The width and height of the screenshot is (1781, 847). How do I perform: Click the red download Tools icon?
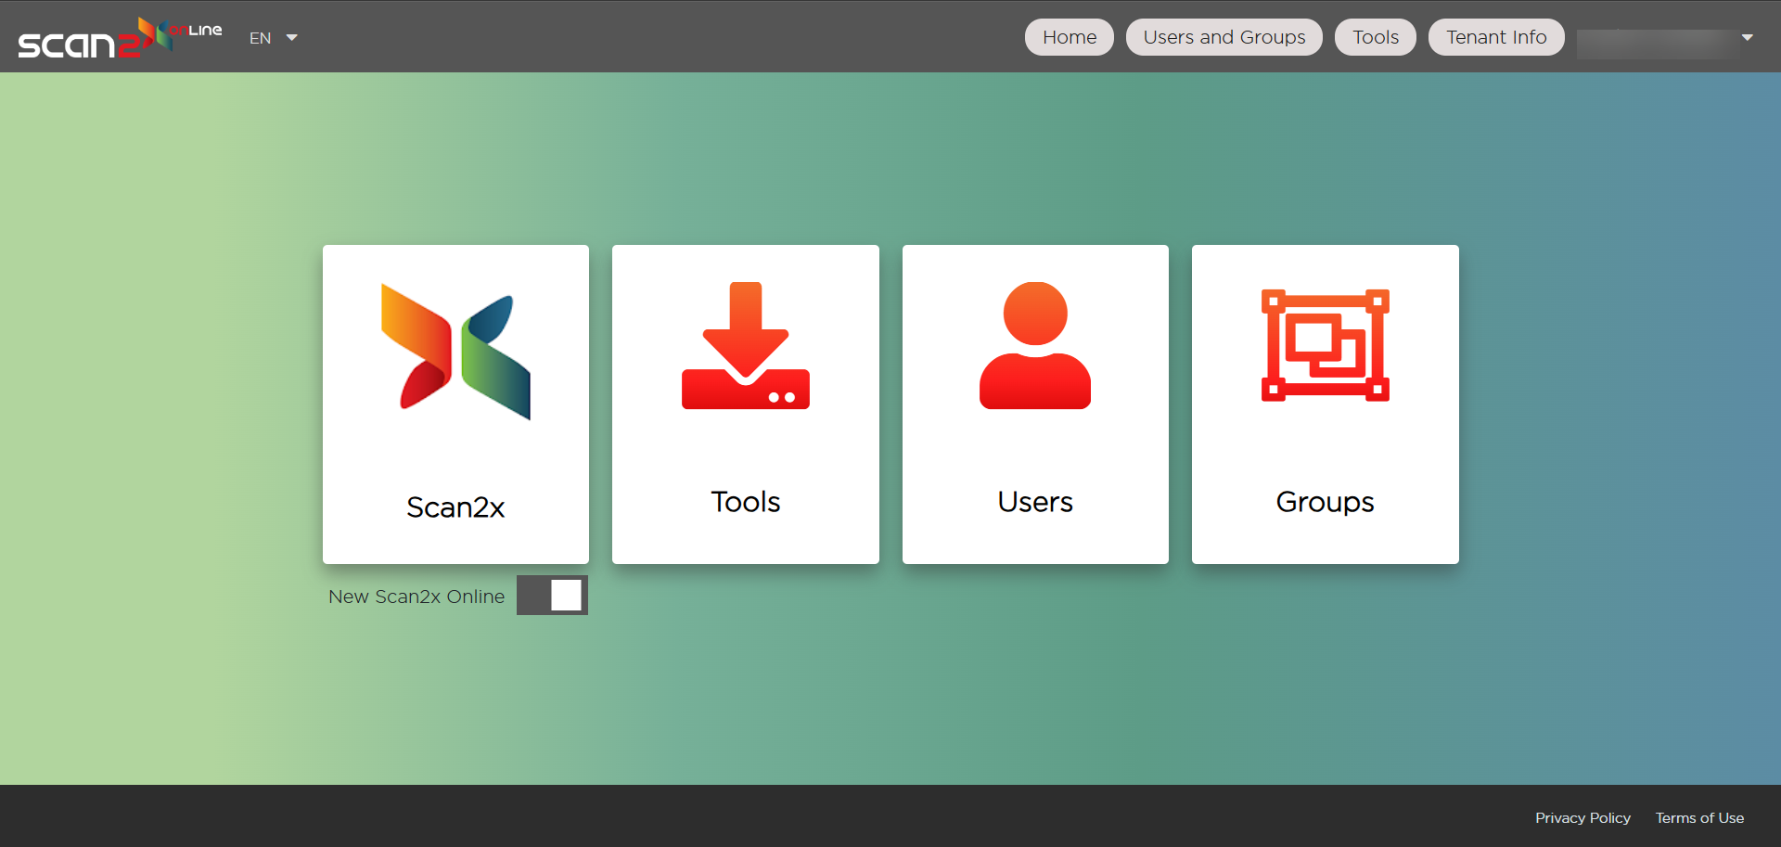745,346
